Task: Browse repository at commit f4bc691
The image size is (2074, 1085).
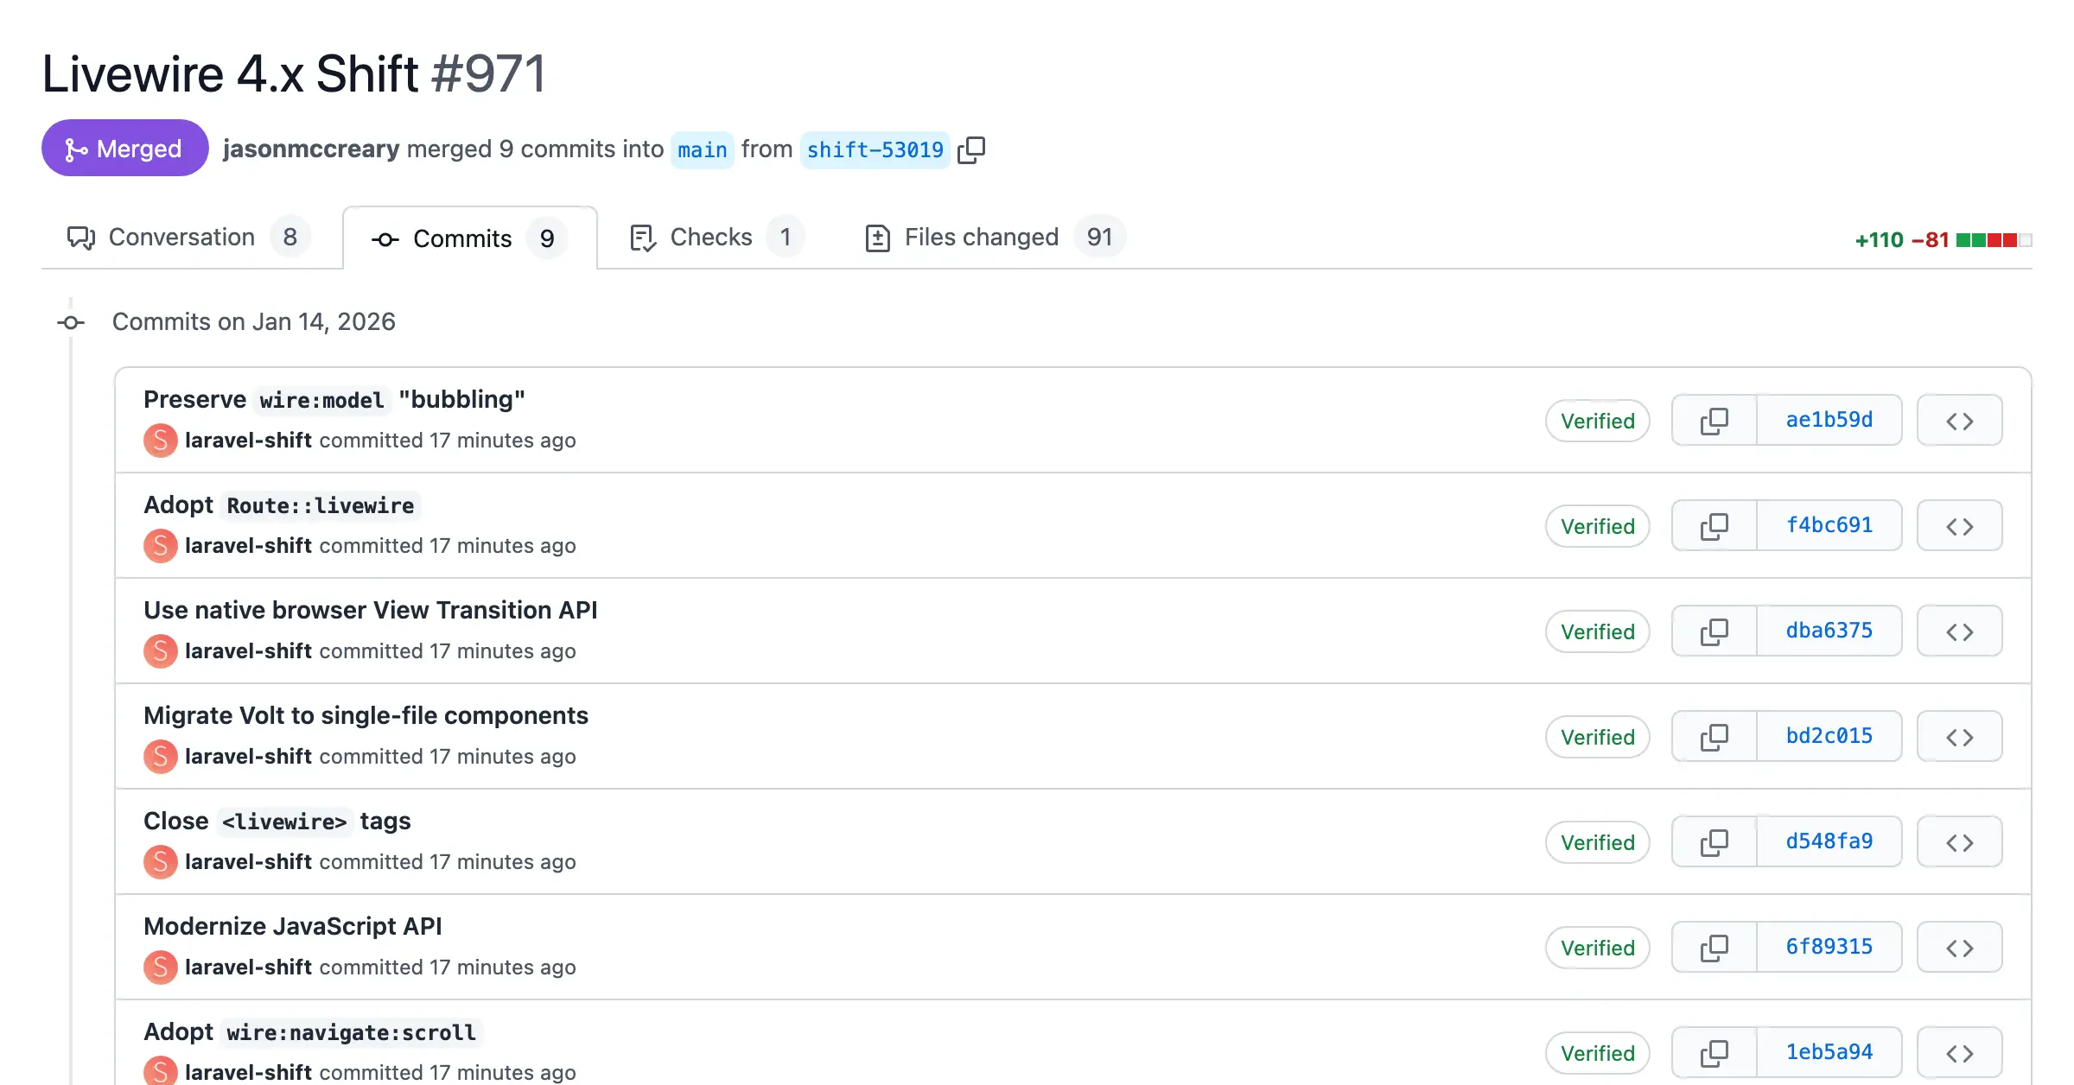Action: point(1959,525)
